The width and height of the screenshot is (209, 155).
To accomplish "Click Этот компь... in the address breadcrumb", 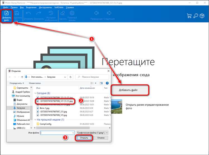I will coord(37,77).
